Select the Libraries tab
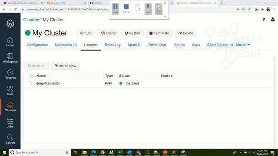The width and height of the screenshot is (278, 156). 91,45
